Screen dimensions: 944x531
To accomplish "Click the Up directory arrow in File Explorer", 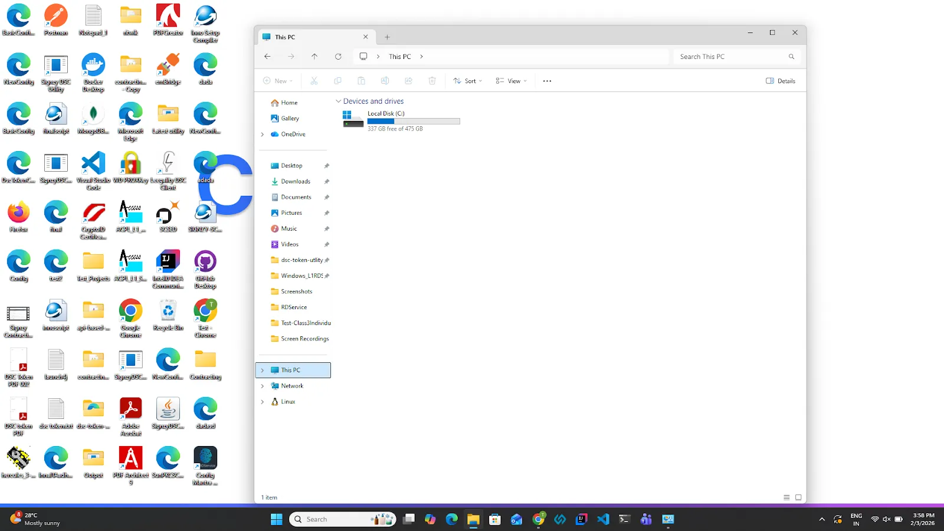I will click(314, 57).
